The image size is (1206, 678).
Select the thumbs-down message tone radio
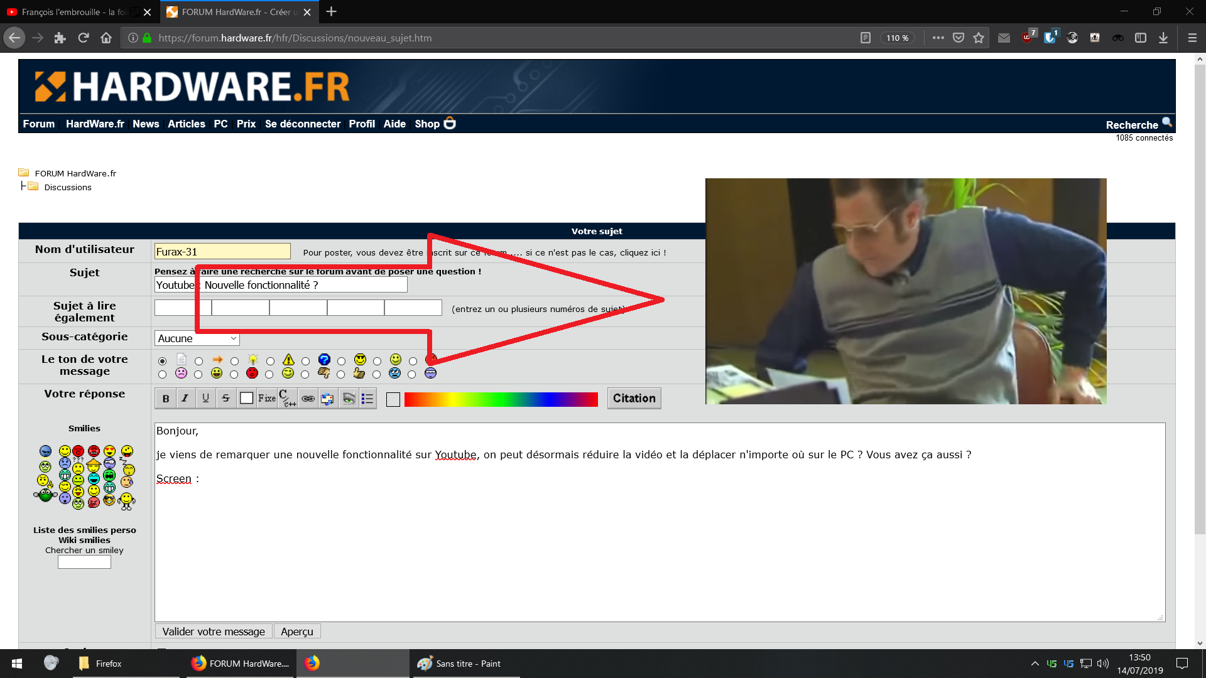click(305, 375)
